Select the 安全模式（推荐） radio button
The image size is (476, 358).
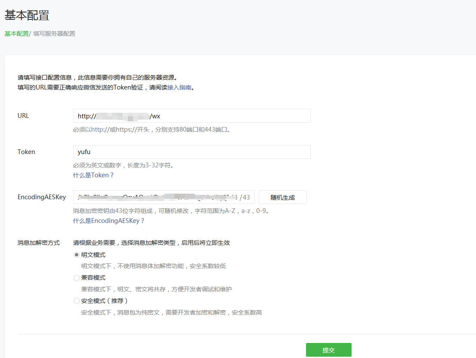point(77,301)
